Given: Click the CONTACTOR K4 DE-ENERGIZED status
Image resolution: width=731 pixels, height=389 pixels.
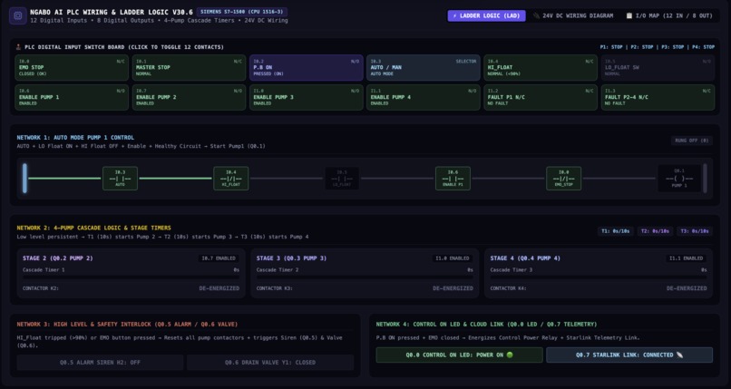Looking at the screenshot, I should point(687,288).
